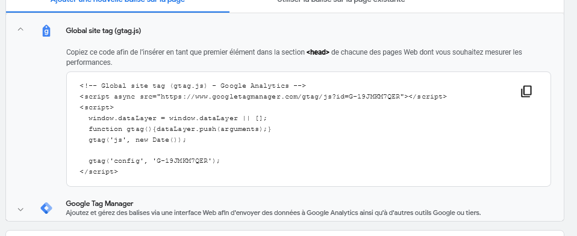
Task: Click the Google Tag Manager diamond icon
Action: click(x=46, y=208)
